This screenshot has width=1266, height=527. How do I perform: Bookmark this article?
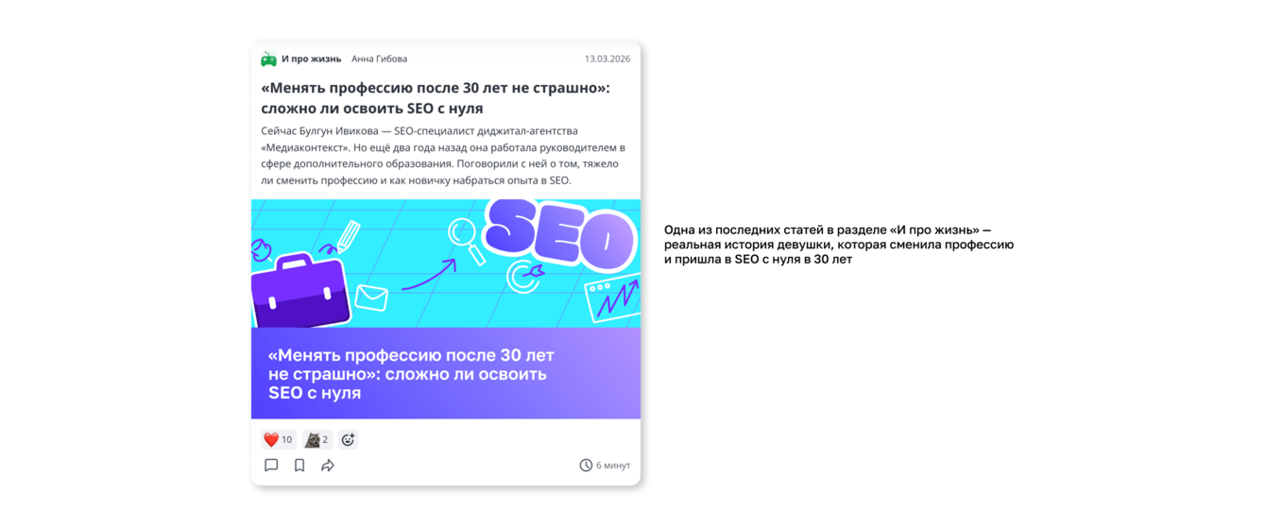coord(299,466)
